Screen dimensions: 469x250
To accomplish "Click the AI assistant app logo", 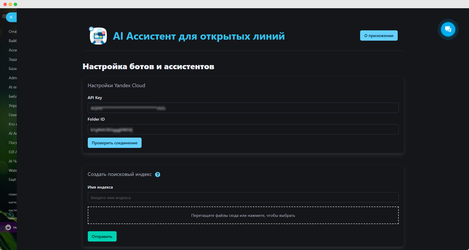I will point(98,36).
